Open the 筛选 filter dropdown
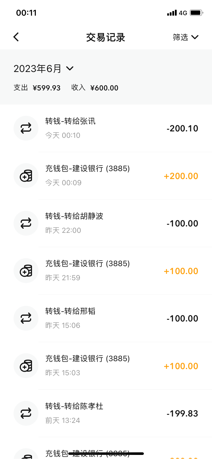The image size is (212, 459). 181,37
